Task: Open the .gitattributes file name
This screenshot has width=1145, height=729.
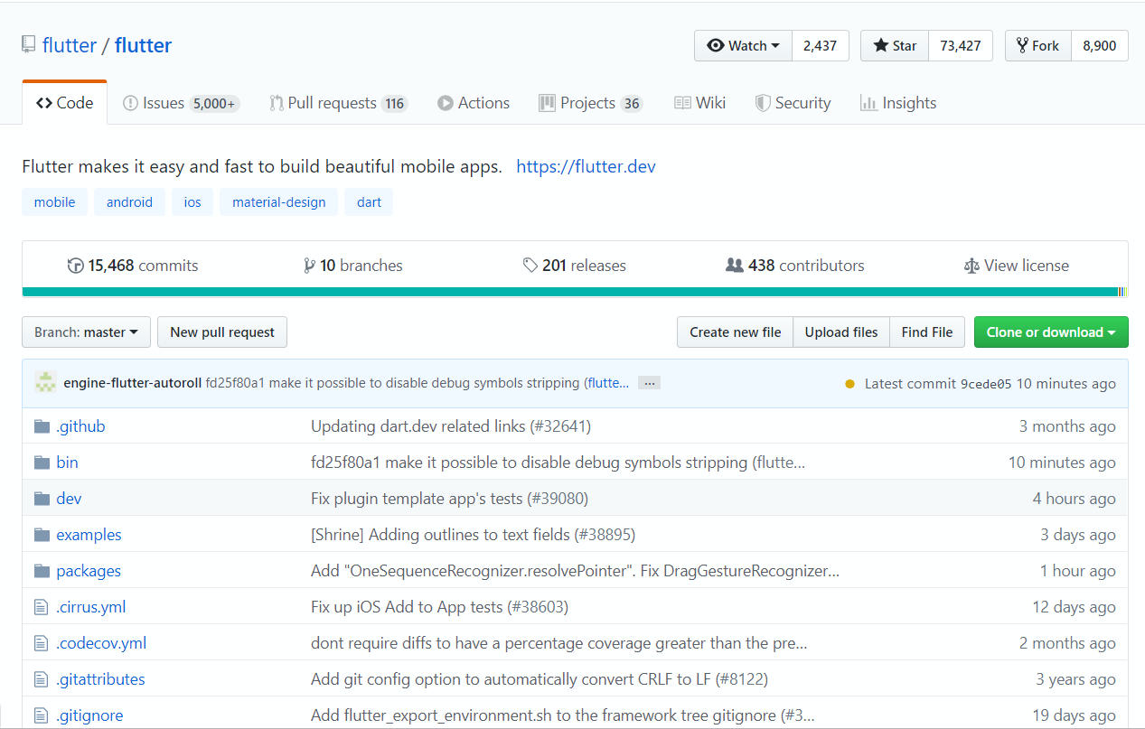Action: click(x=100, y=679)
